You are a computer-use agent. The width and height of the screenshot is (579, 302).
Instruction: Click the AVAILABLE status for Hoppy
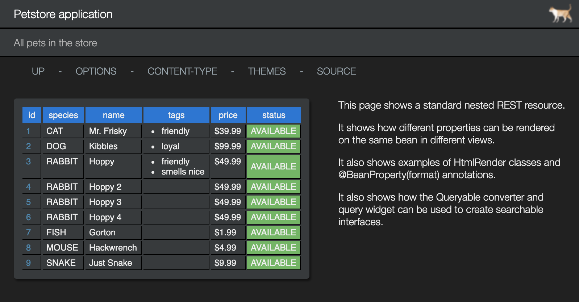click(x=274, y=167)
